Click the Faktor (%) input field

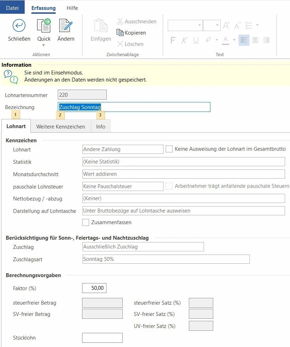coord(94,288)
